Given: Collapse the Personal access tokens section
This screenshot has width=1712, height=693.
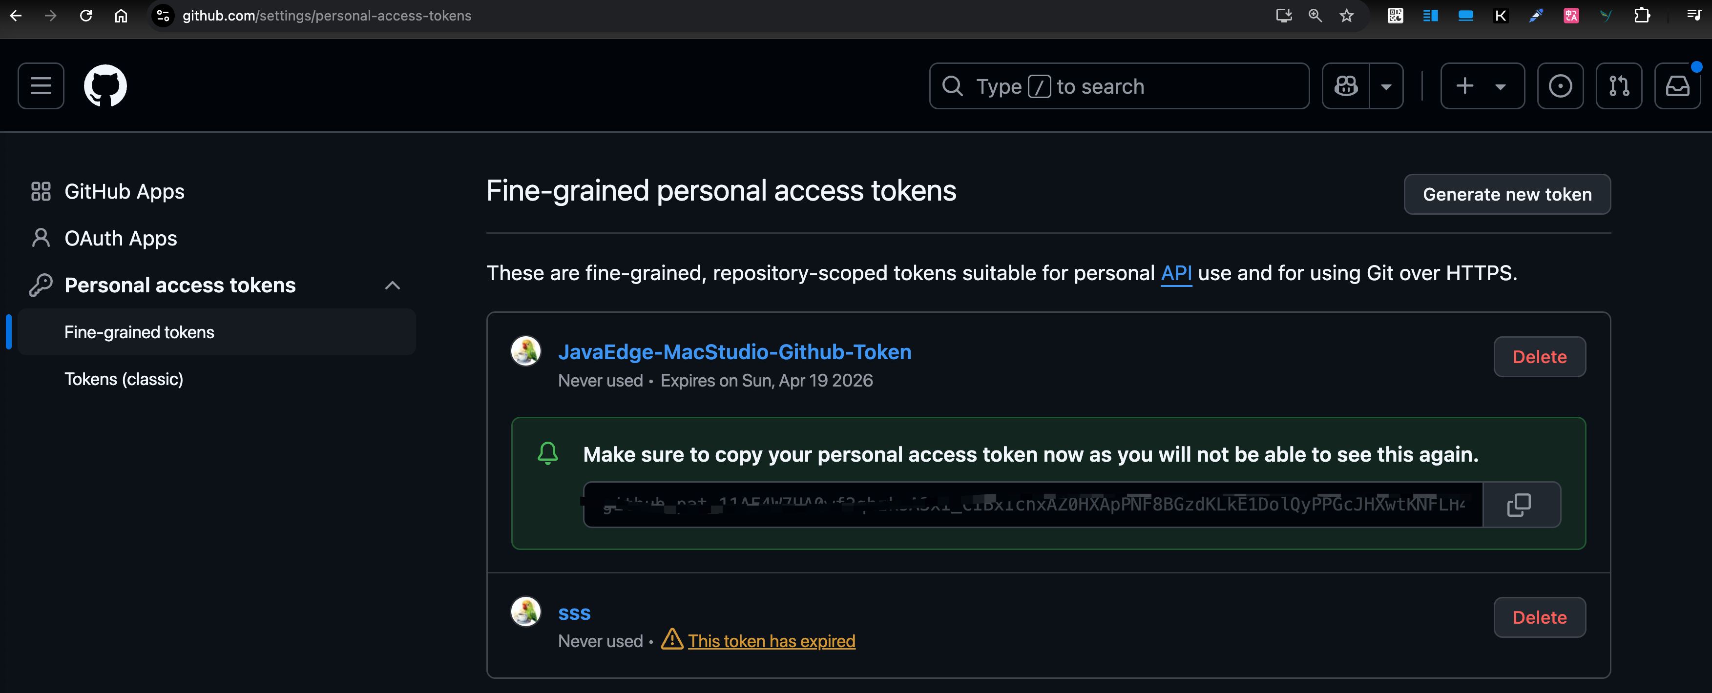Looking at the screenshot, I should pos(393,285).
